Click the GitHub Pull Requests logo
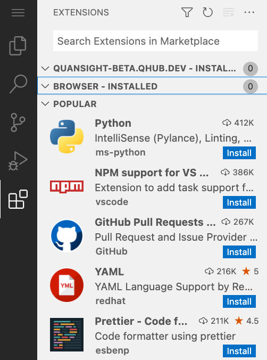The height and width of the screenshot is (360, 267). pos(67,236)
